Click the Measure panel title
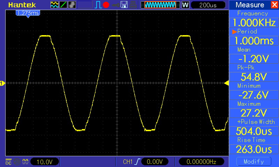This screenshot has width=279, height=167. click(250, 5)
